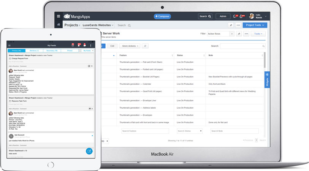Click the comment icon showing 3 on the tablet
This screenshot has width=309, height=171.
[90, 109]
